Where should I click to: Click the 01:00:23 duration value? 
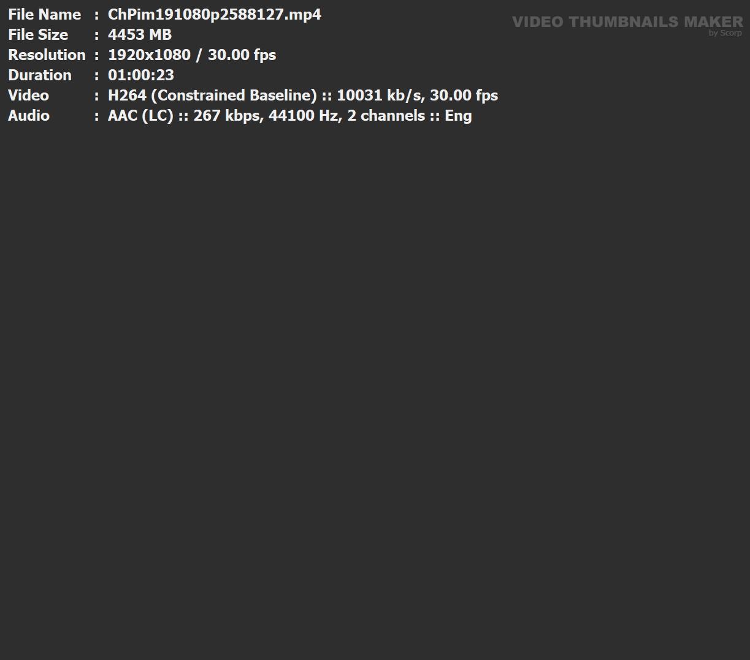tap(140, 75)
